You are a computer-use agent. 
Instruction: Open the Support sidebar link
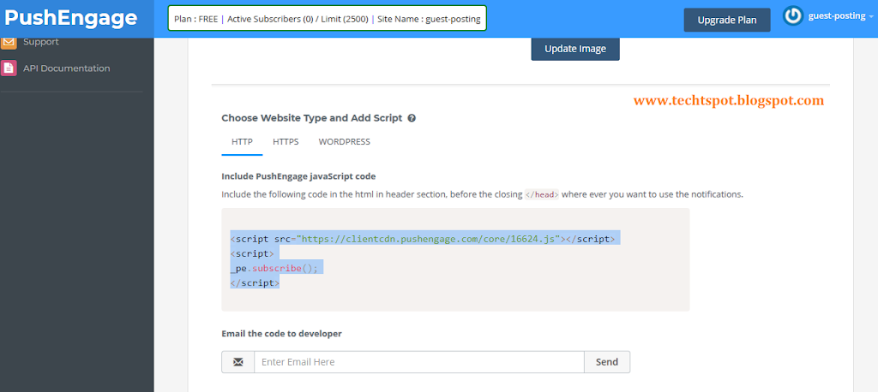point(40,42)
